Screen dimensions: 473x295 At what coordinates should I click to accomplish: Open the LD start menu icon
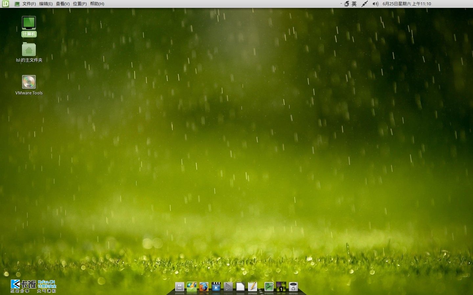coord(5,4)
